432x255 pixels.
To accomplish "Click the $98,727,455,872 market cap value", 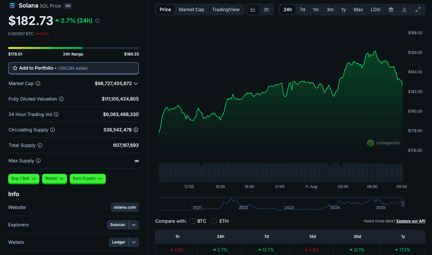I will coord(113,83).
